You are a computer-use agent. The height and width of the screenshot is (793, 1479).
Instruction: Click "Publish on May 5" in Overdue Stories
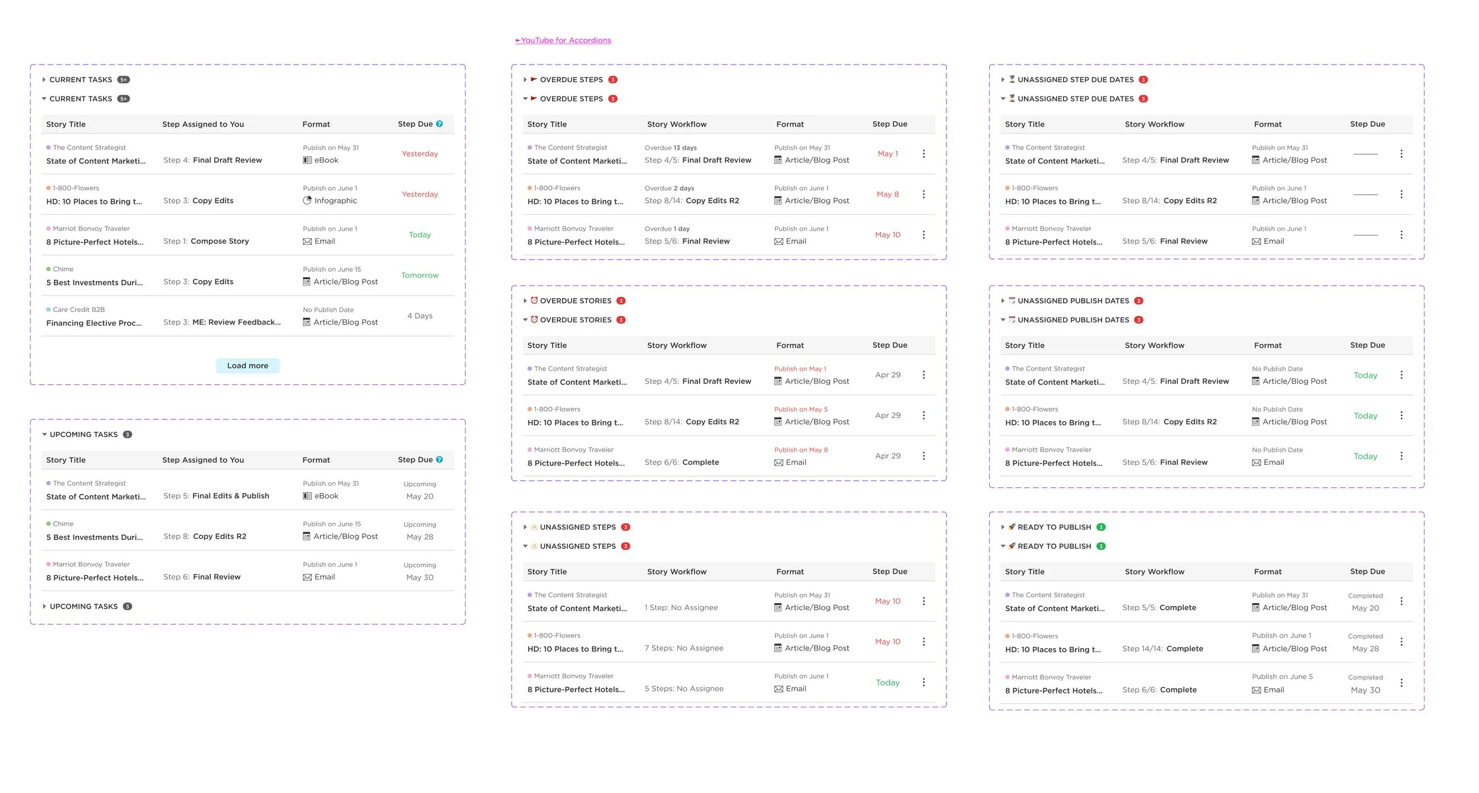point(801,409)
